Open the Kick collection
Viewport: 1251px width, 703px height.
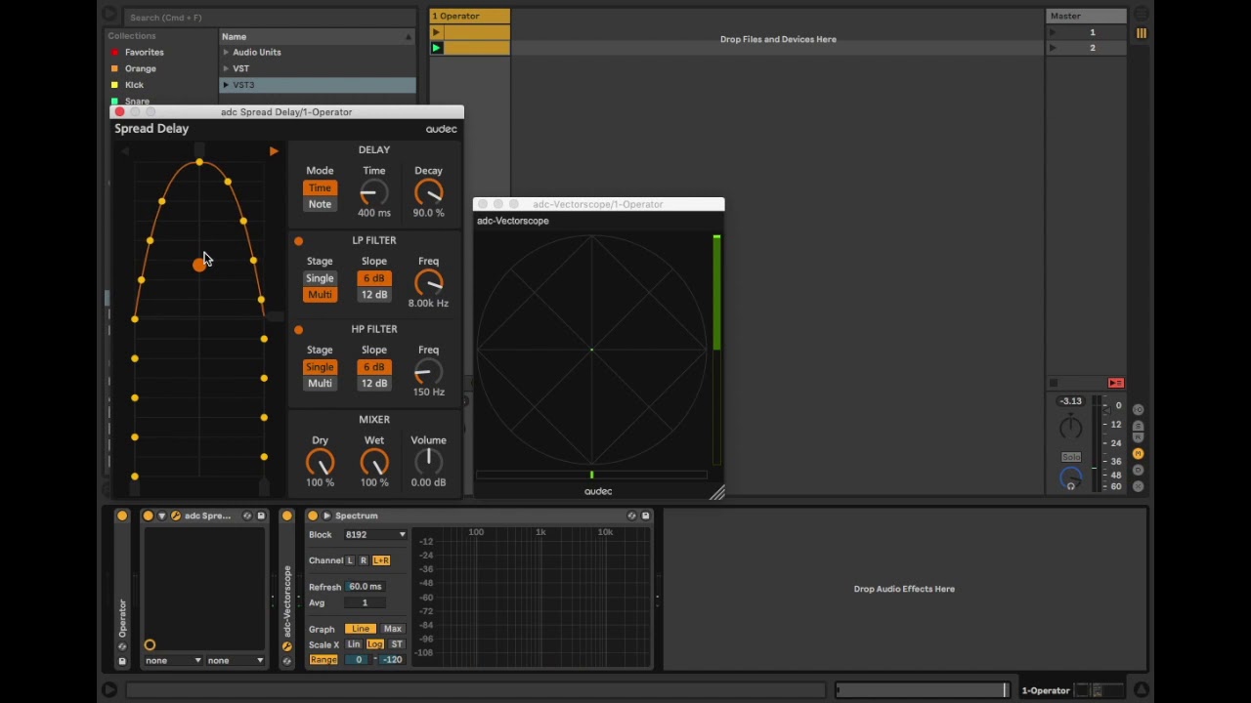[x=134, y=85]
